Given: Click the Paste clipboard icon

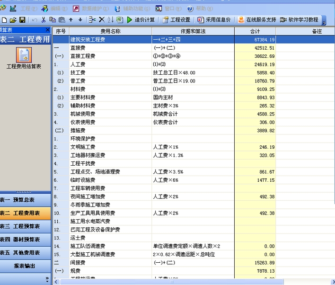Looking at the screenshot, I should tap(62, 20).
